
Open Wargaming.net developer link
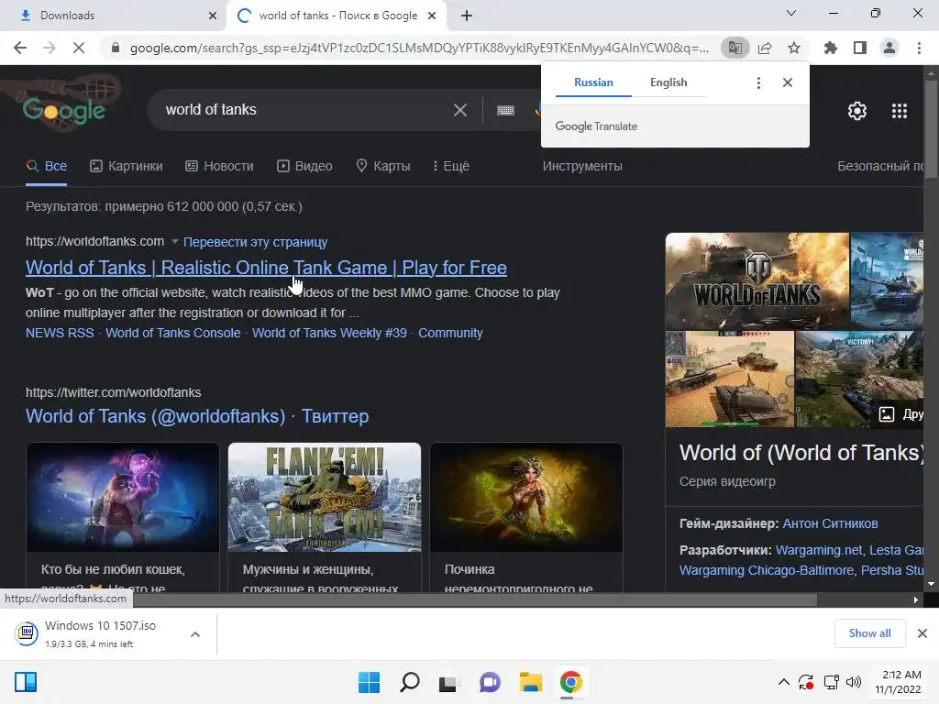819,550
